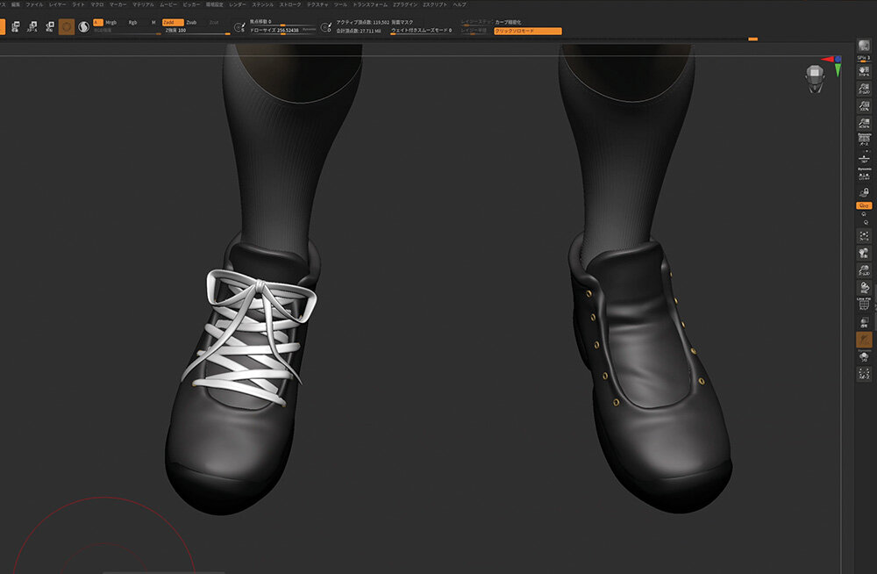
Task: Click the orange クリックソロモード button
Action: pyautogui.click(x=527, y=31)
